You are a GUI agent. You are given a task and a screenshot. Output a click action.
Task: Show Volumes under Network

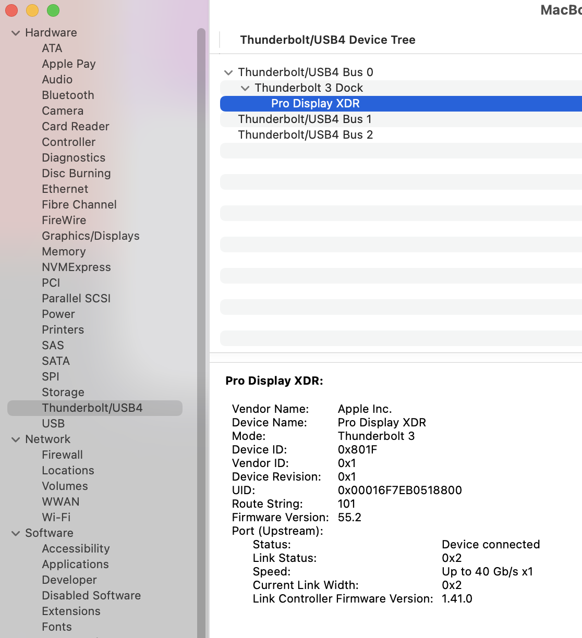[x=65, y=486]
